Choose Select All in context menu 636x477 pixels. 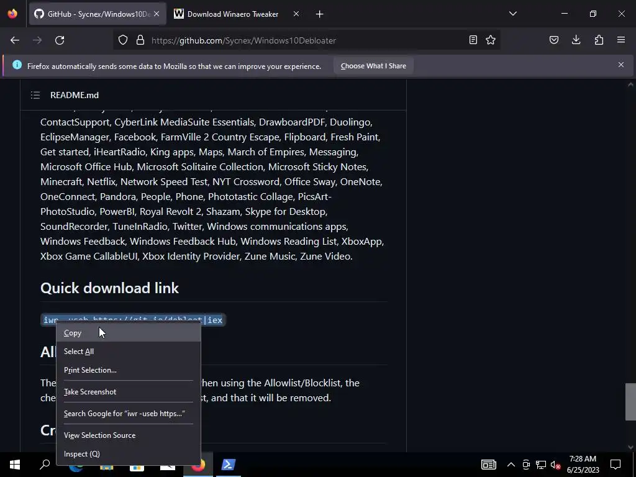(128, 352)
